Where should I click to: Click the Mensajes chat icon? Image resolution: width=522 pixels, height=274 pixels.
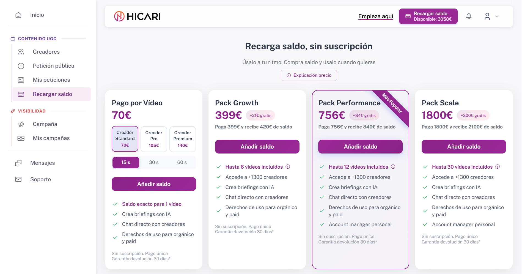pos(18,163)
